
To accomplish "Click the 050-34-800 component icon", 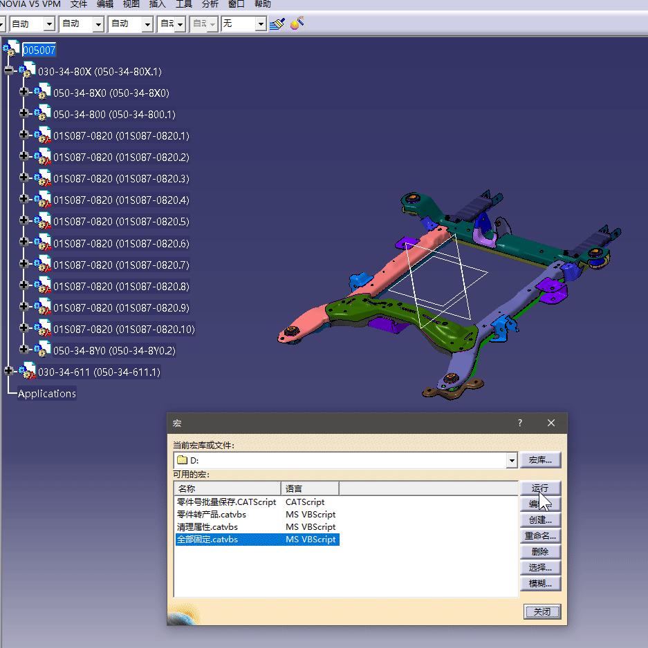I will point(42,113).
